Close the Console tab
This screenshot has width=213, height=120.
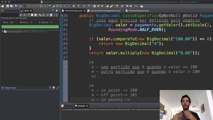[87, 106]
